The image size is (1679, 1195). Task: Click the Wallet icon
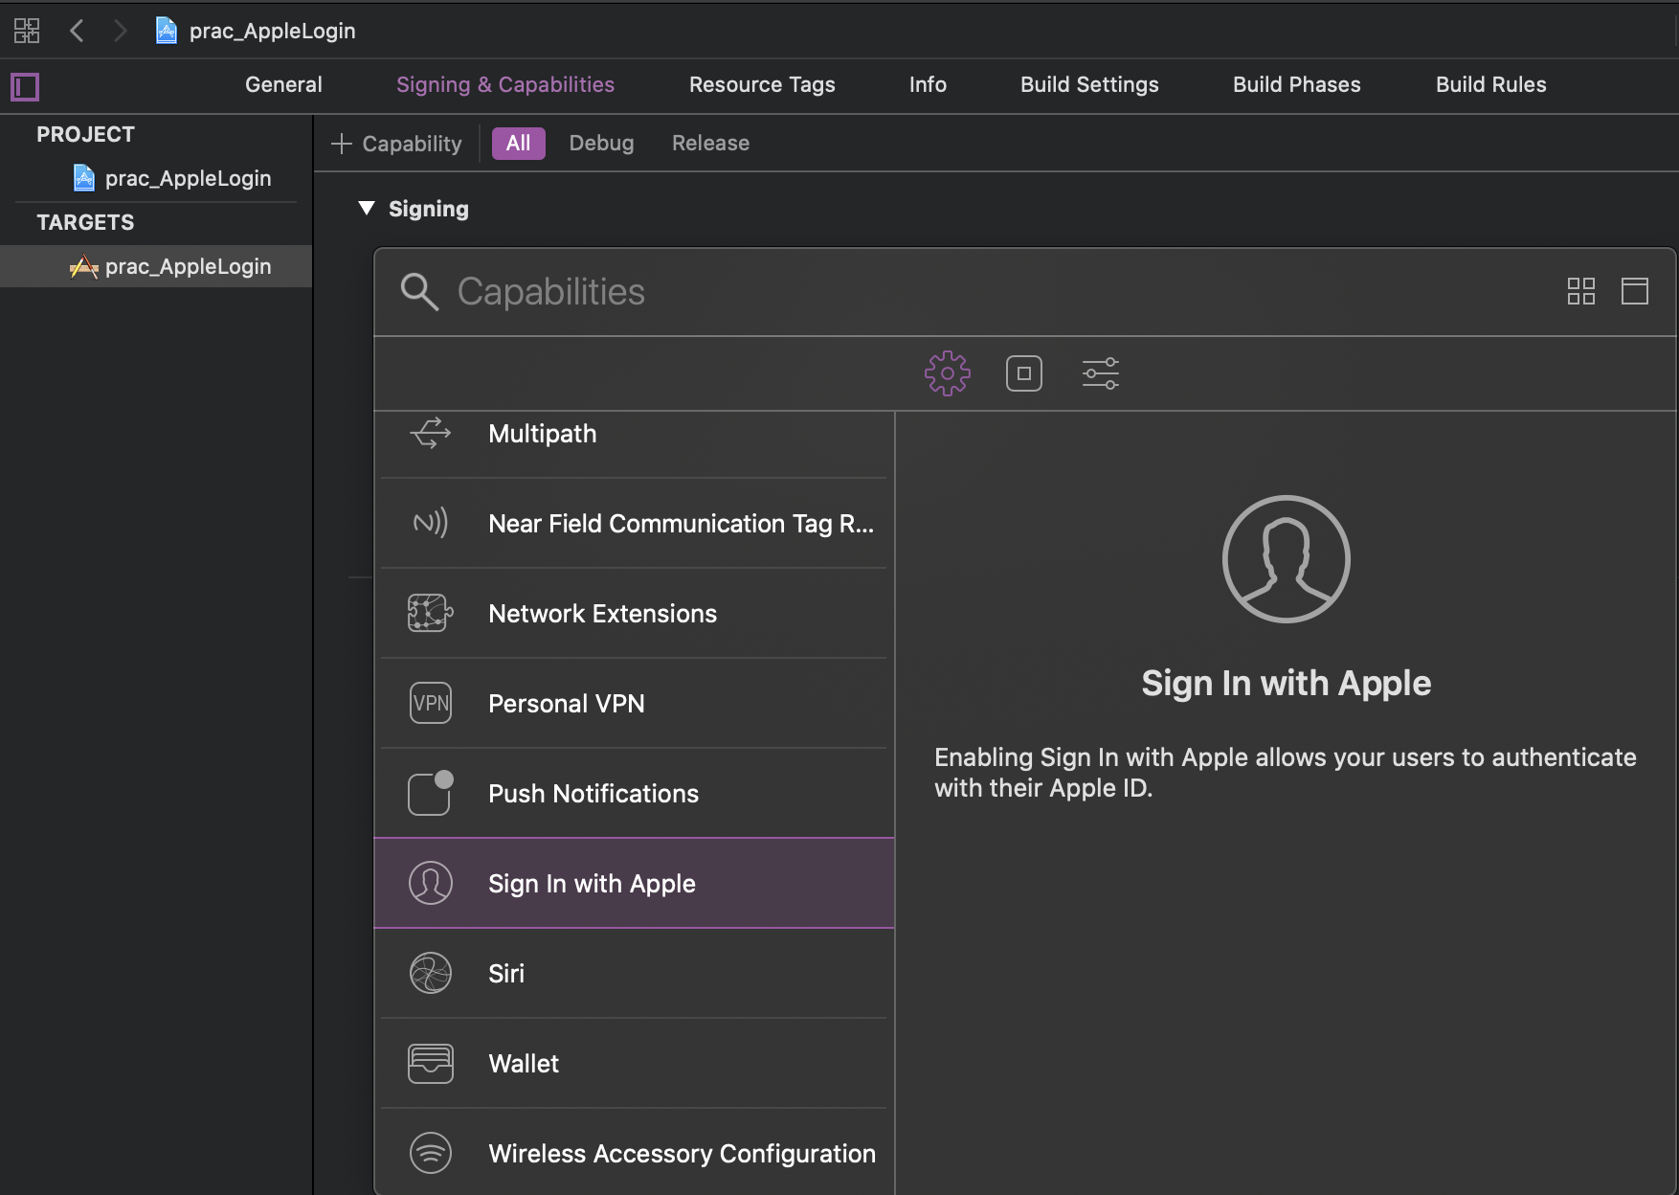pyautogui.click(x=431, y=1063)
